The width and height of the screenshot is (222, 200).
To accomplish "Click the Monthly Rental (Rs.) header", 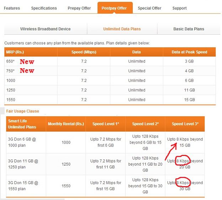I will click(x=66, y=124).
